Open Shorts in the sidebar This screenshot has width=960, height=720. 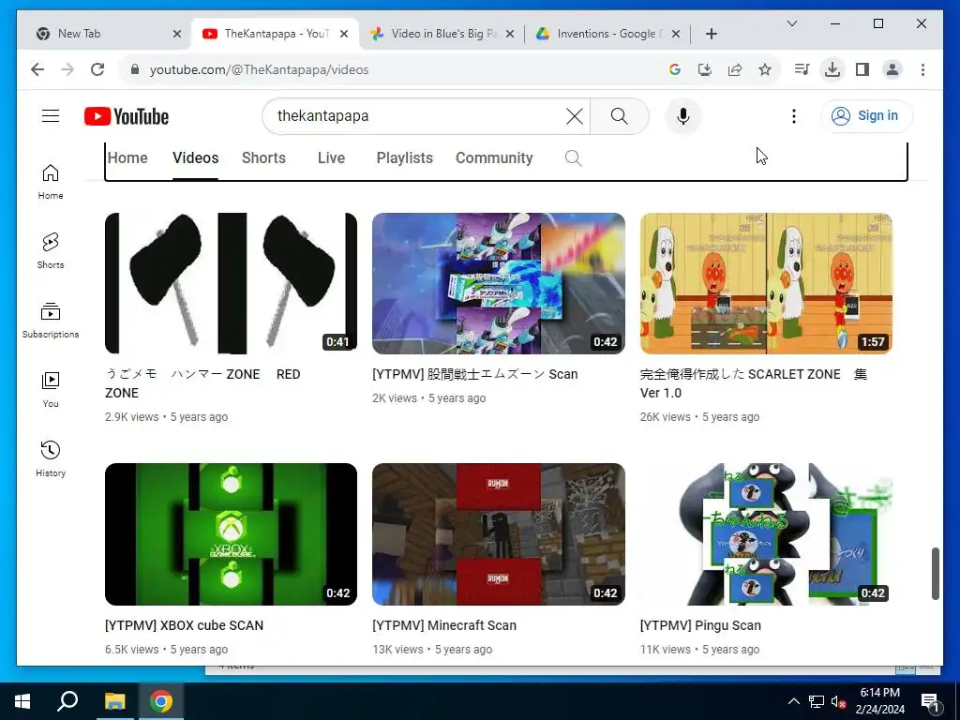tap(51, 251)
